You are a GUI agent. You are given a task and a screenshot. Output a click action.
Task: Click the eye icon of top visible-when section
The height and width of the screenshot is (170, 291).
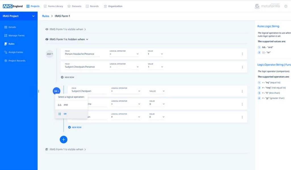[x=47, y=29]
